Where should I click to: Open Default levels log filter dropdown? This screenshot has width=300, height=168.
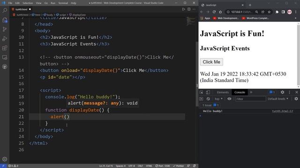click(278, 99)
